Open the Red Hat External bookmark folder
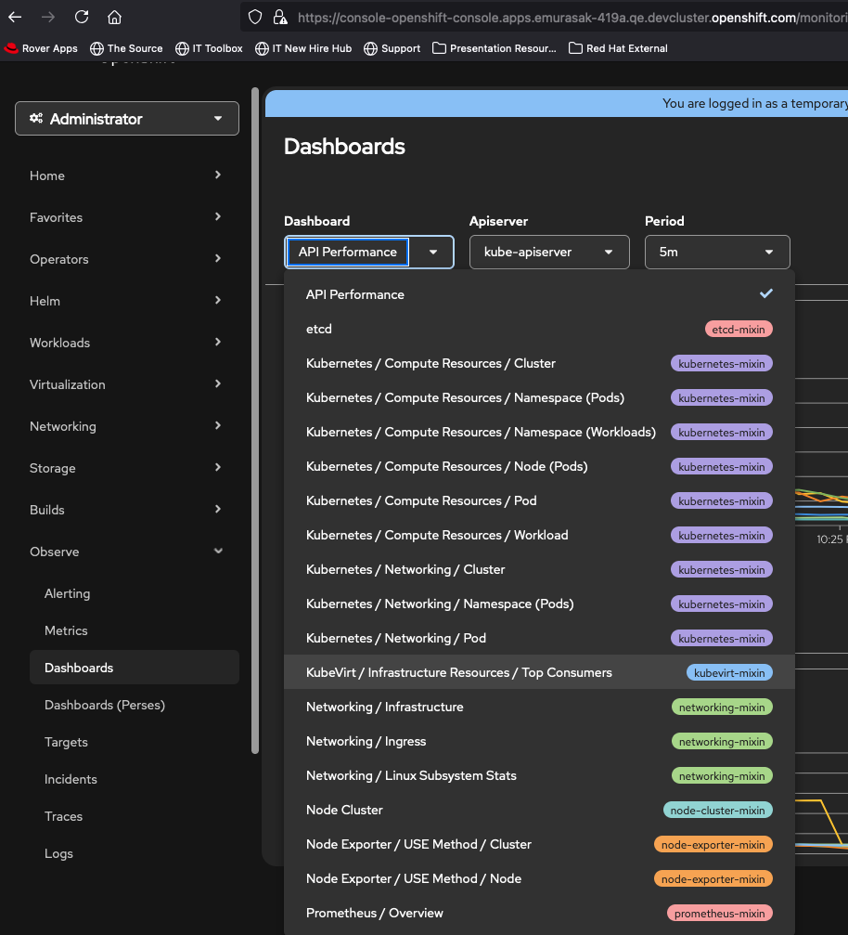This screenshot has height=935, width=848. tap(618, 48)
